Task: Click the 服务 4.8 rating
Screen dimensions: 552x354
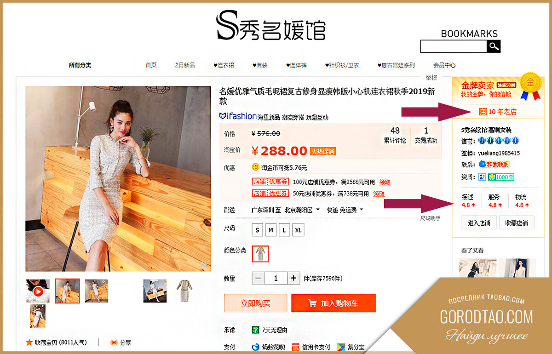Action: point(494,201)
